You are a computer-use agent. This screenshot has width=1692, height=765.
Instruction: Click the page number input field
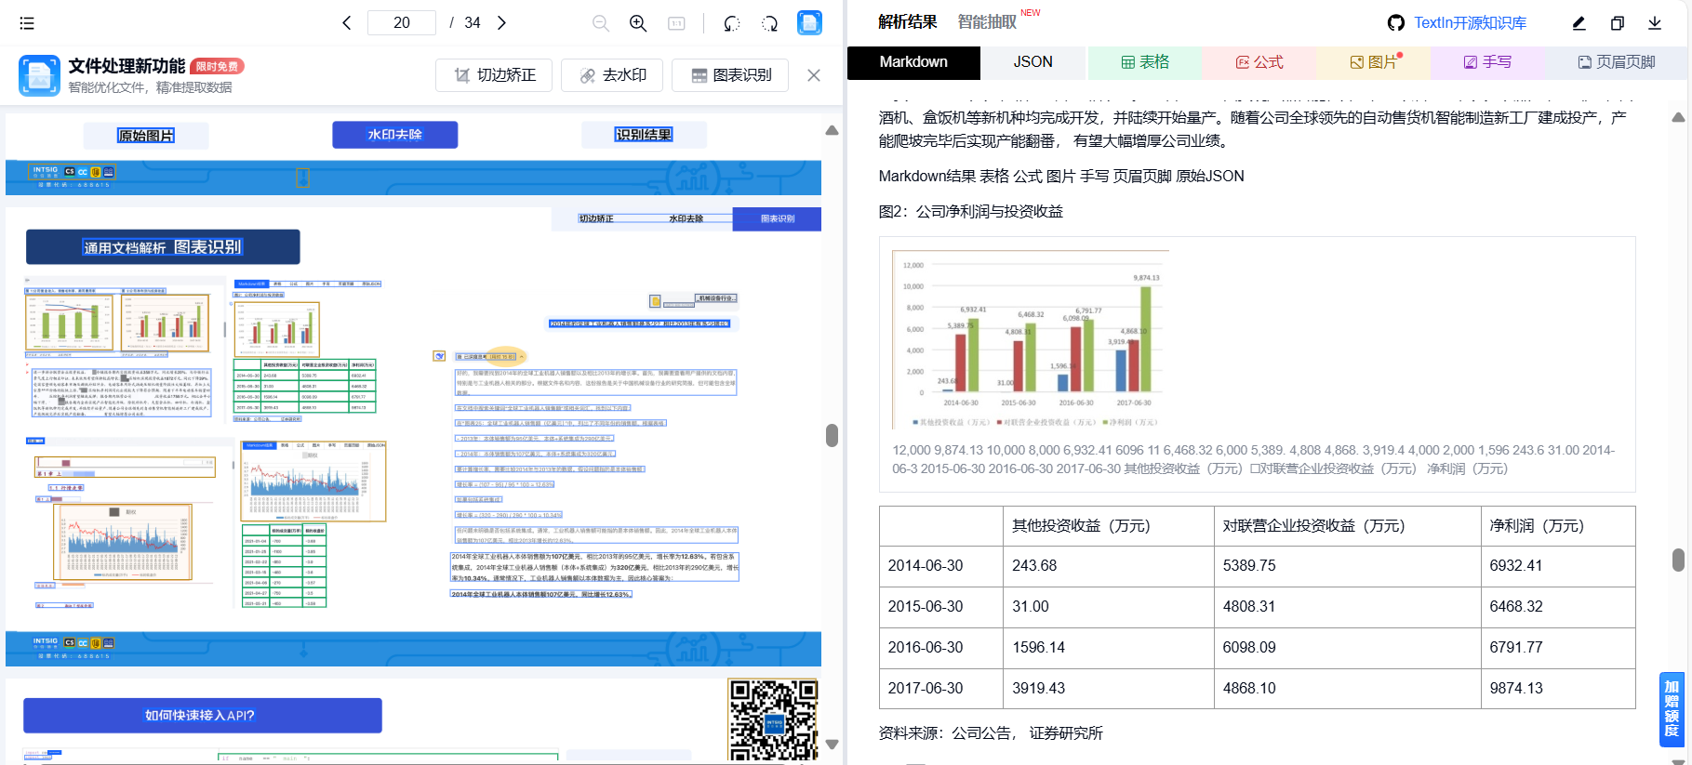point(402,23)
